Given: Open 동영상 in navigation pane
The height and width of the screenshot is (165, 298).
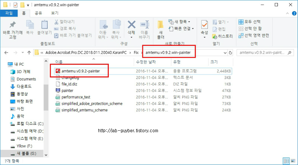Looking at the screenshot, I should click(19, 94).
